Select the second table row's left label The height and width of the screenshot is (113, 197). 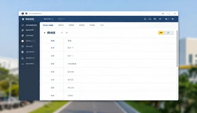click(x=53, y=48)
